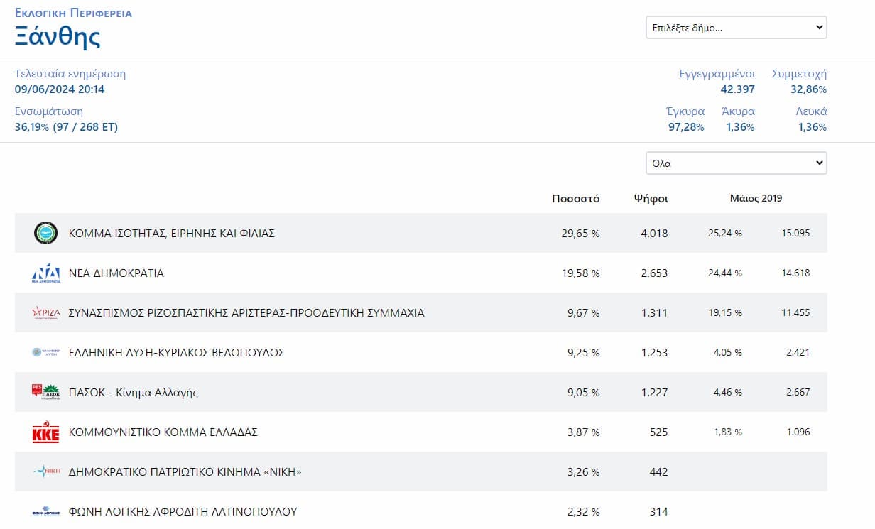Click the 'Ενσωμάτωση' label

pyautogui.click(x=49, y=111)
